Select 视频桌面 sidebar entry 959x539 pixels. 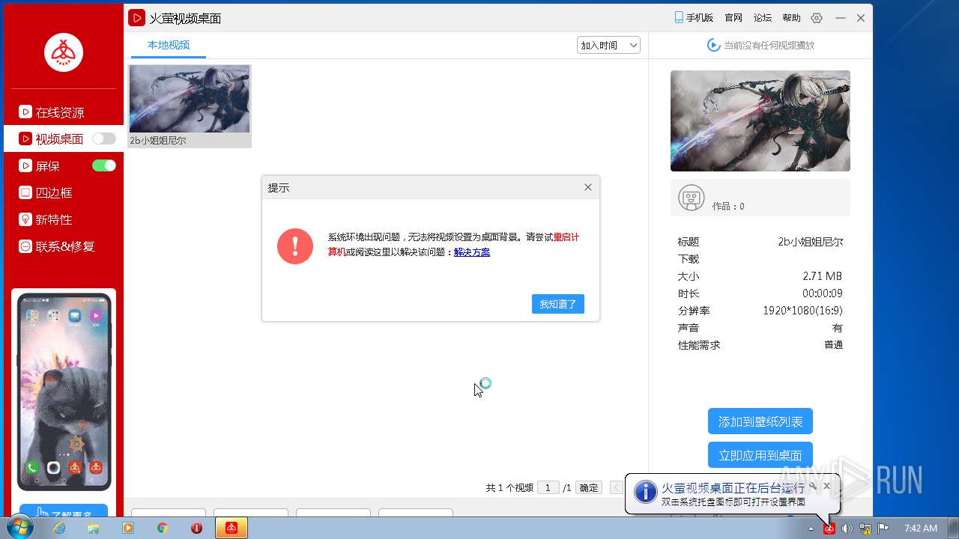pyautogui.click(x=64, y=138)
